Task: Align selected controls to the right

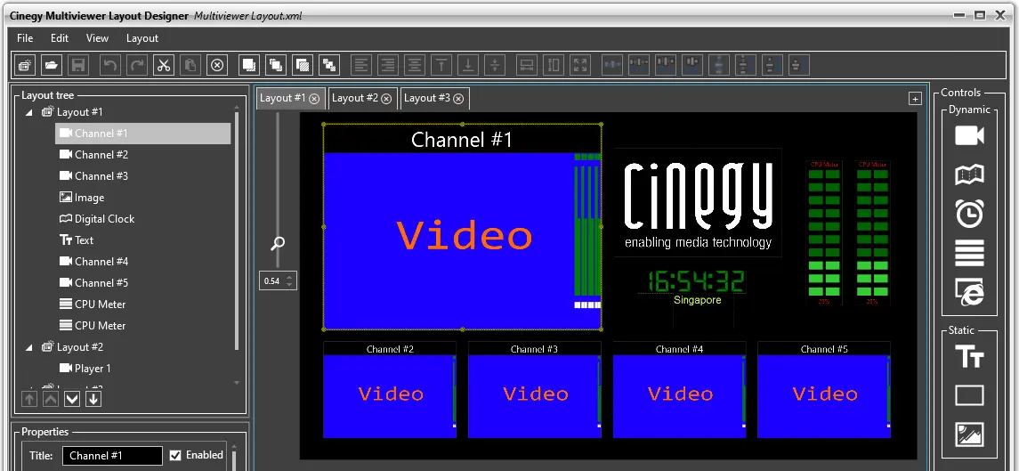Action: [388, 65]
